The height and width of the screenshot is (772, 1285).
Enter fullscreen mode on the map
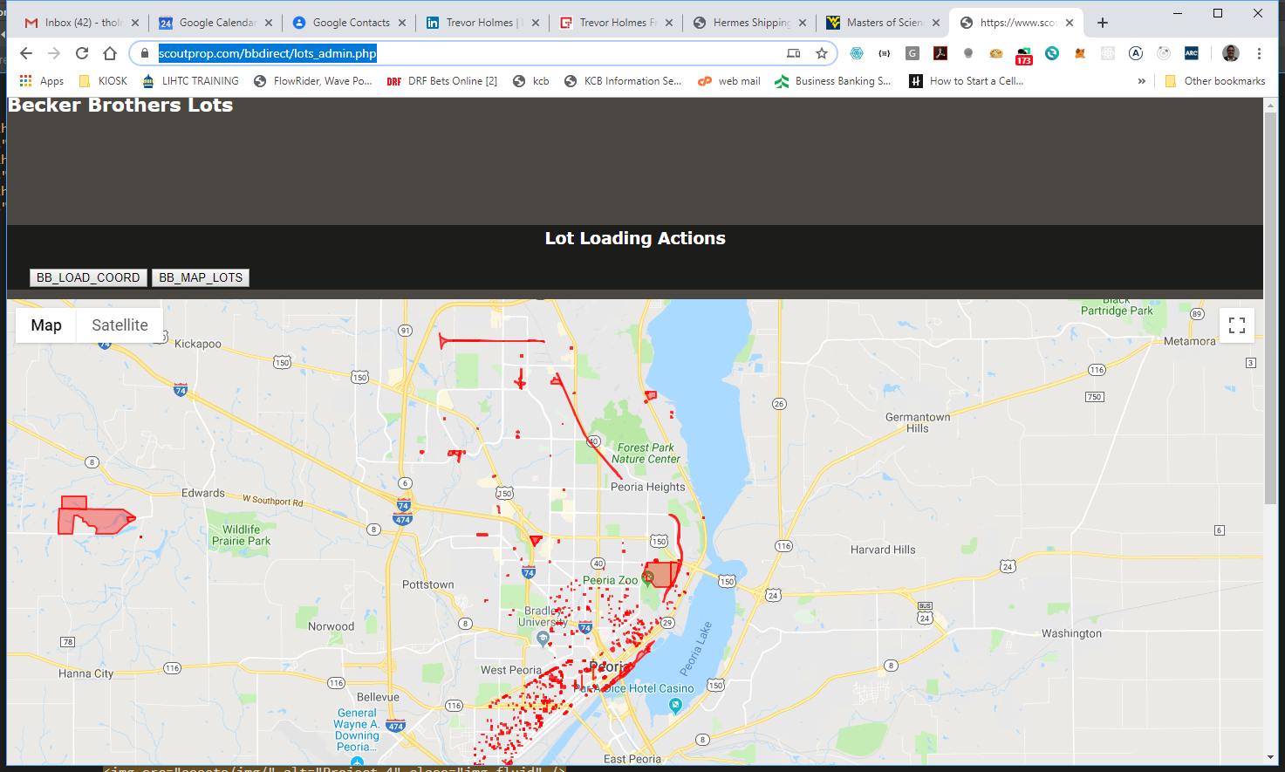(1236, 325)
